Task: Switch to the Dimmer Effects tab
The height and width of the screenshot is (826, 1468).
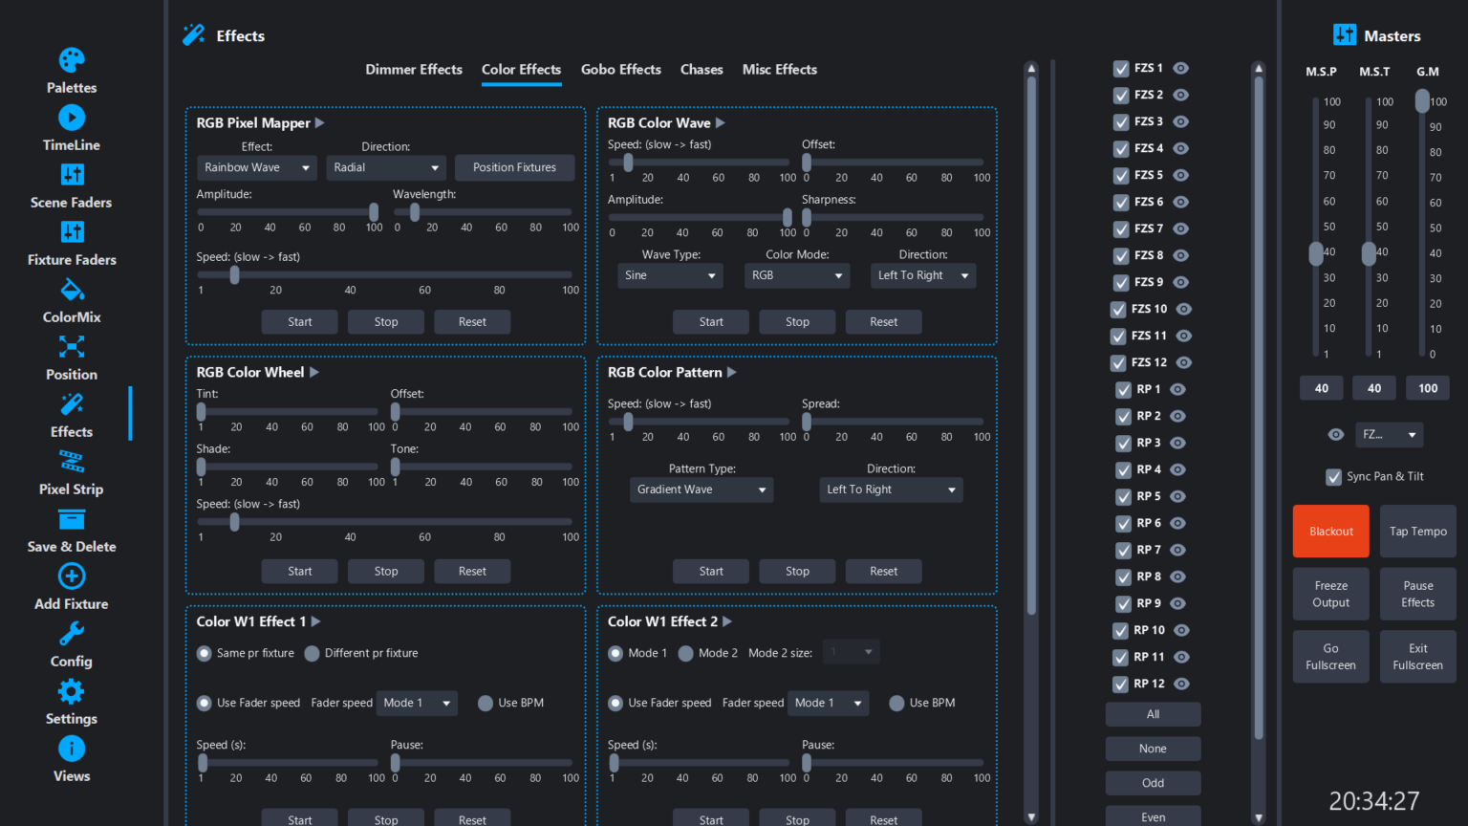Action: tap(414, 70)
